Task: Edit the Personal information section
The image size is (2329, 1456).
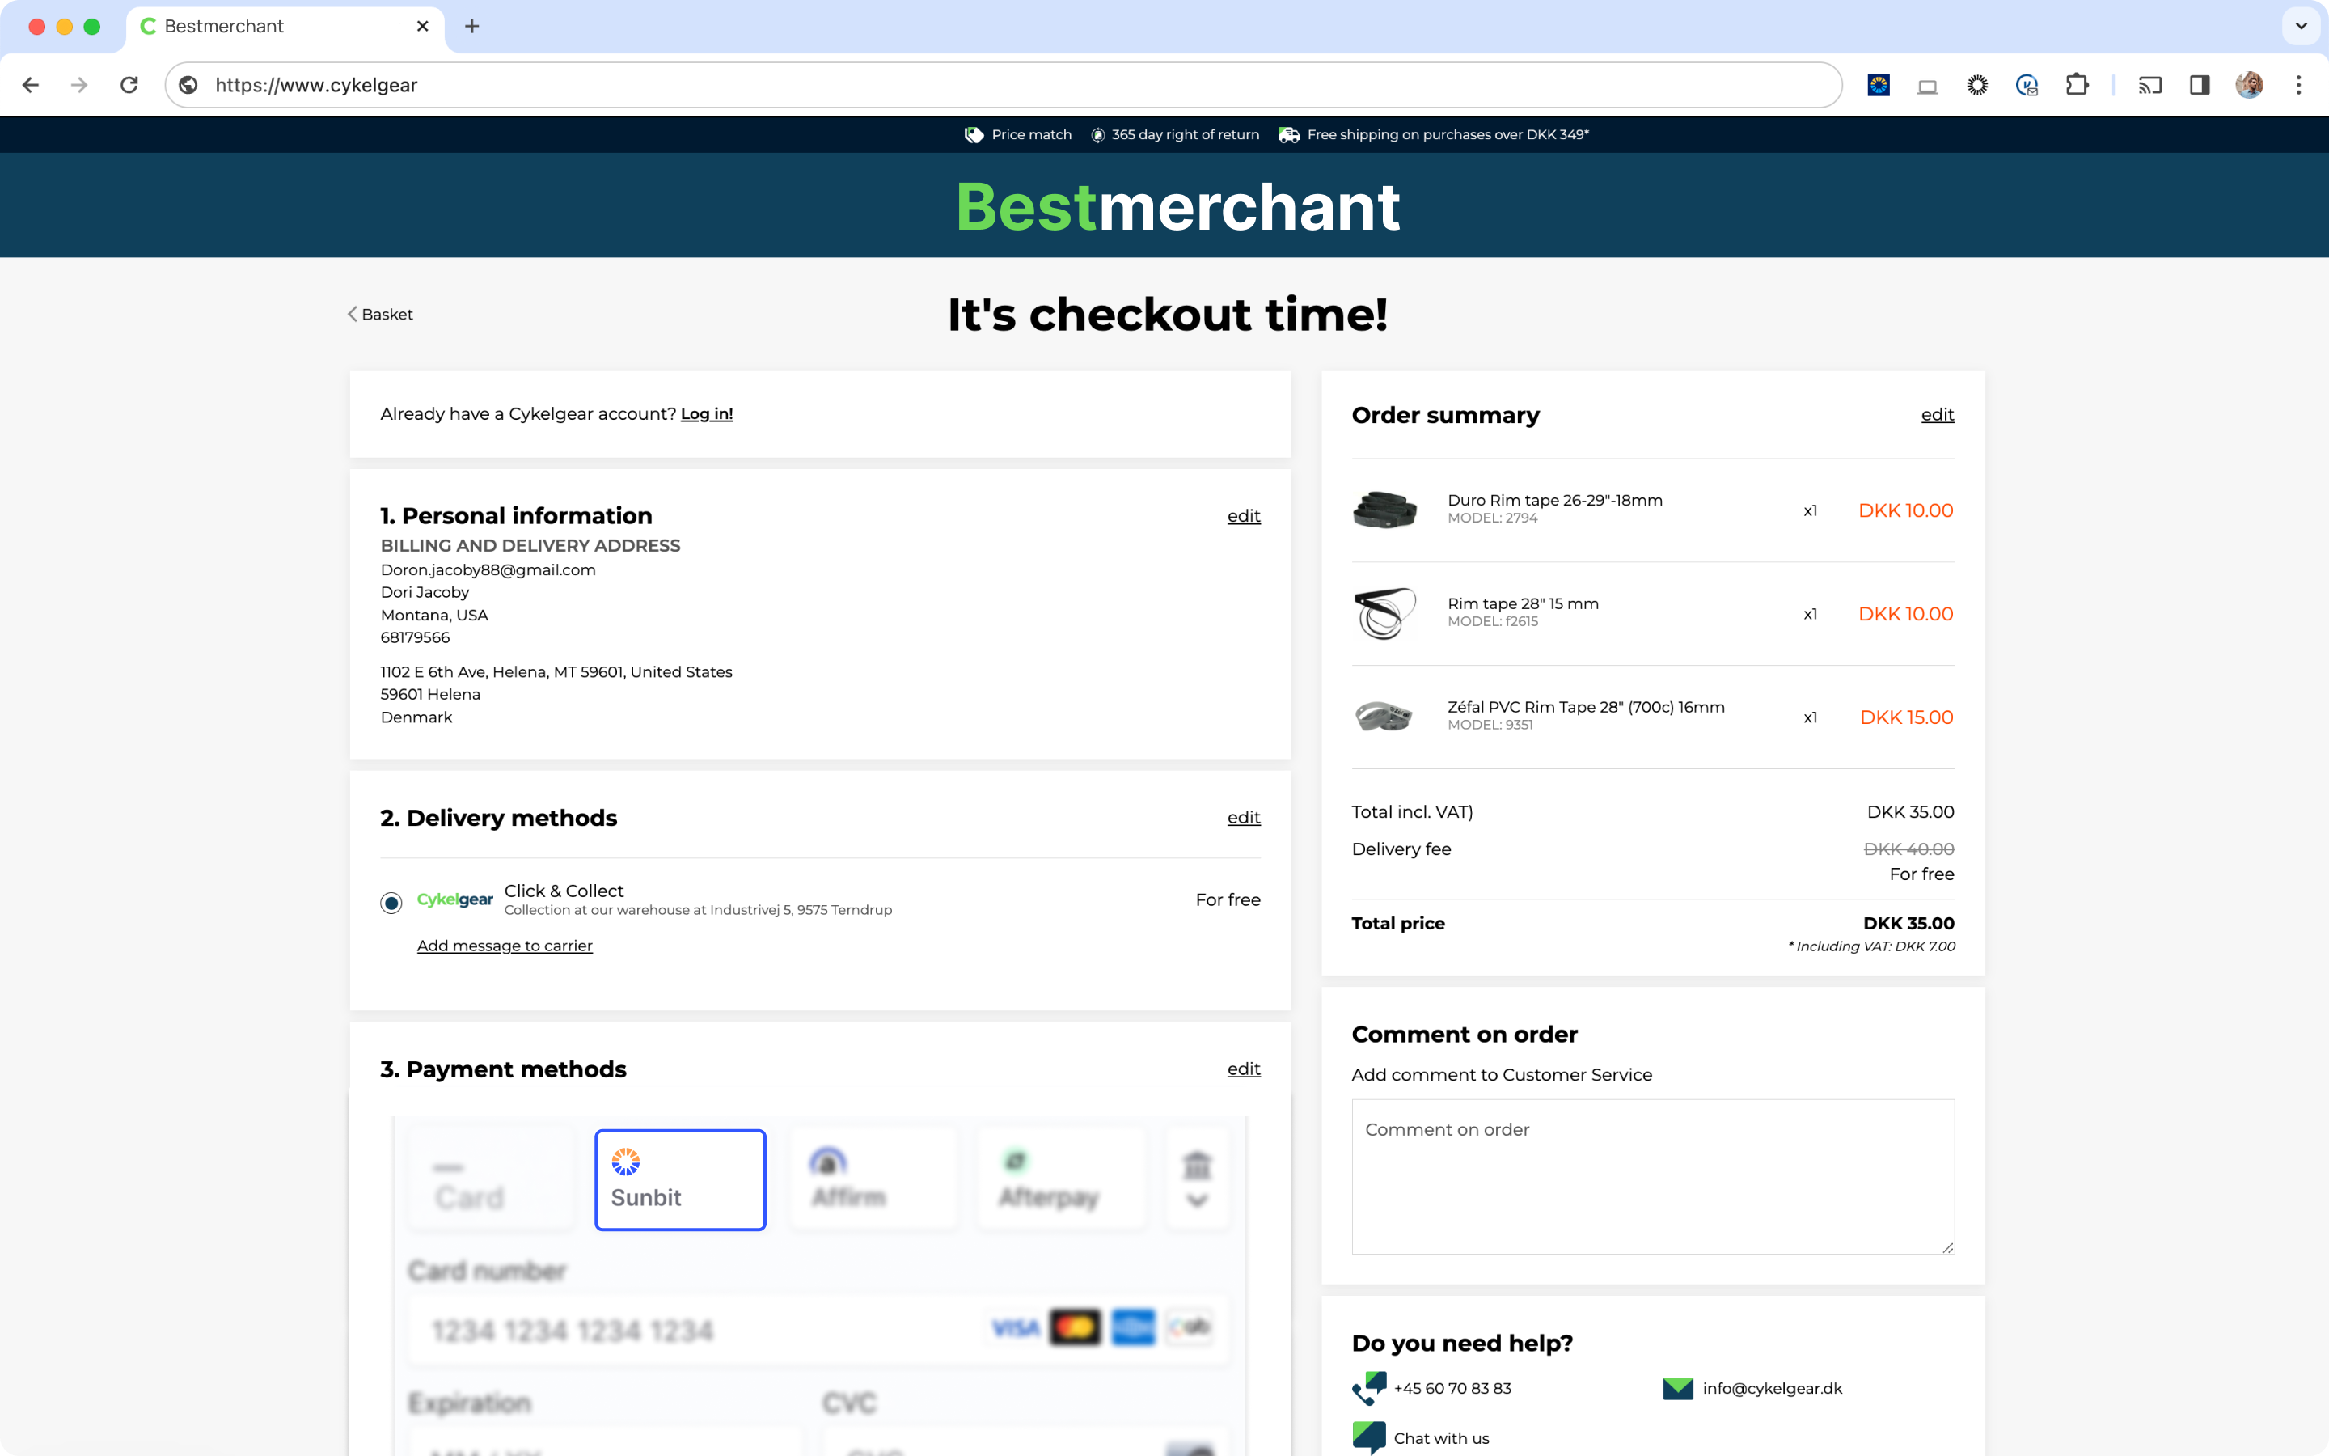Action: click(x=1242, y=516)
